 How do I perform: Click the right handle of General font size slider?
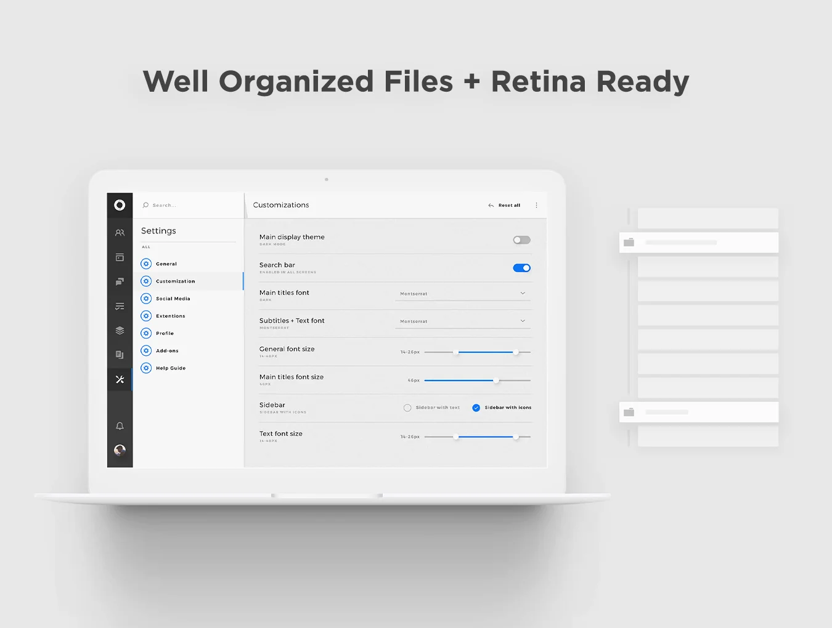pos(515,352)
